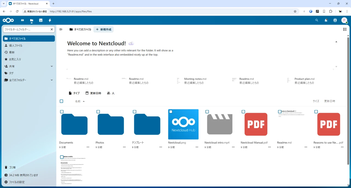Select the Documents folder checkbox
This screenshot has height=188, width=351.
tap(62, 112)
